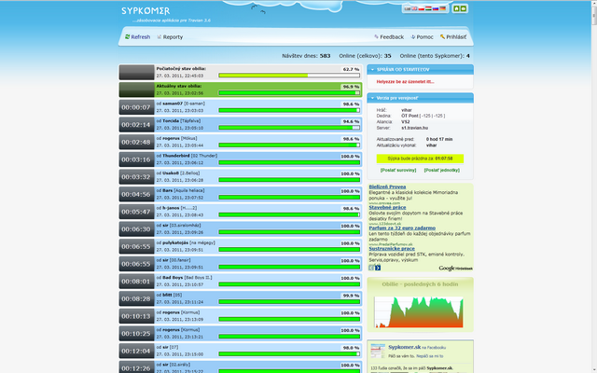This screenshot has width=597, height=373.
Task: Click the ÖT Pont village name
Action: pyautogui.click(x=410, y=116)
